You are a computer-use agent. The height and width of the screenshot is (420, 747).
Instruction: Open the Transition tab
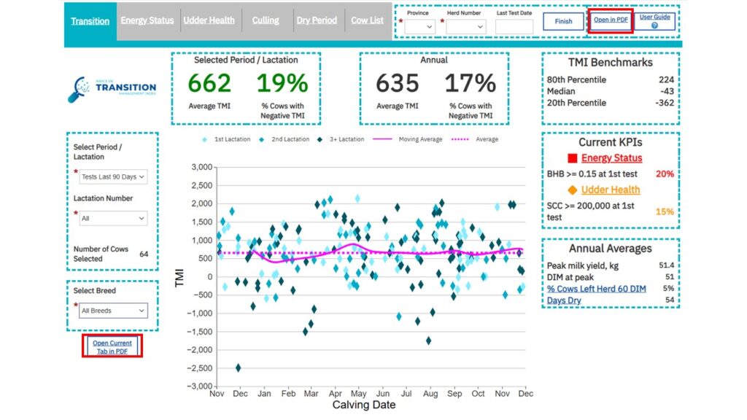(90, 21)
